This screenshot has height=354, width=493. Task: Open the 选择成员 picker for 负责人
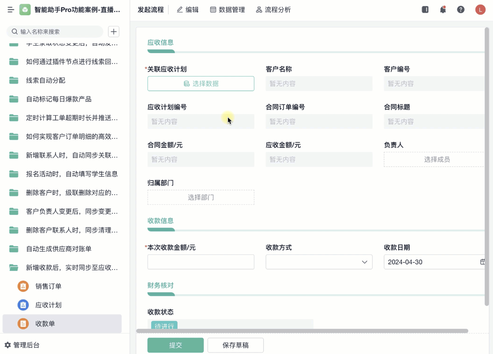click(435, 159)
